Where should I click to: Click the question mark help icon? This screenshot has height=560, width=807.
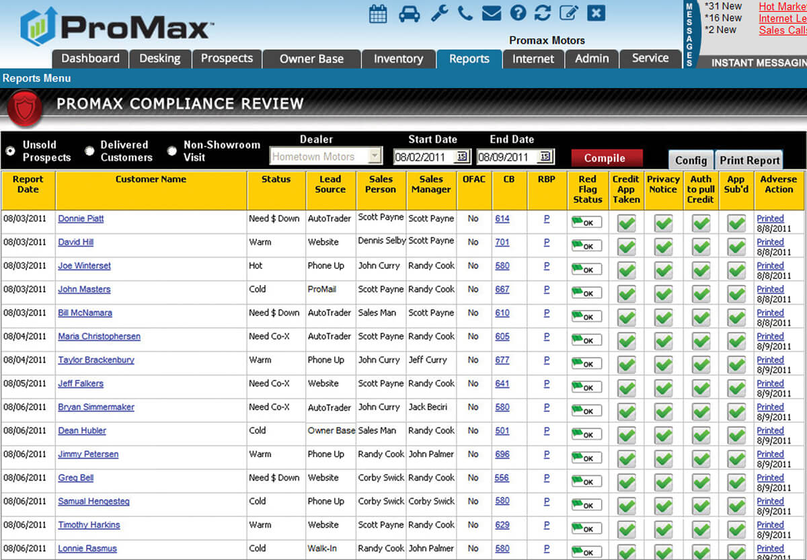[518, 13]
